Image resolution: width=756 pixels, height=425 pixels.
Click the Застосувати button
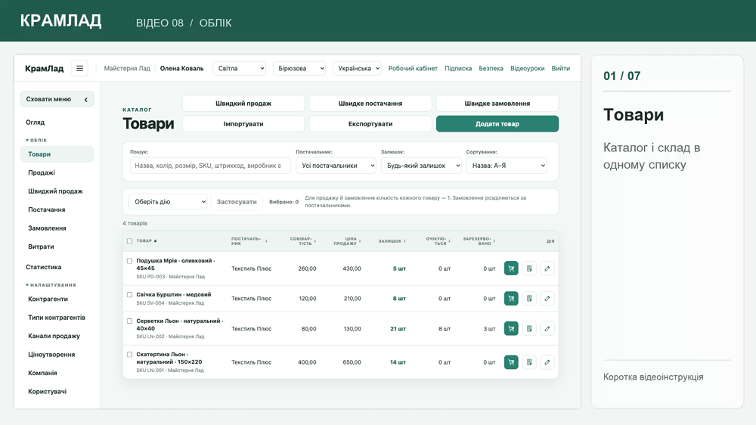pyautogui.click(x=237, y=202)
